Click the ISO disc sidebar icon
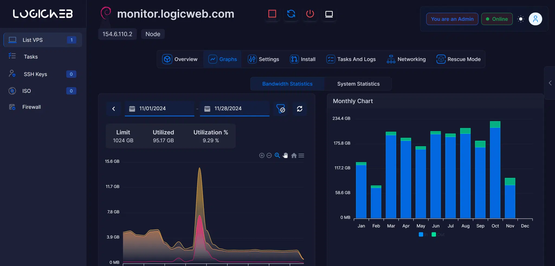The image size is (555, 266). click(12, 91)
